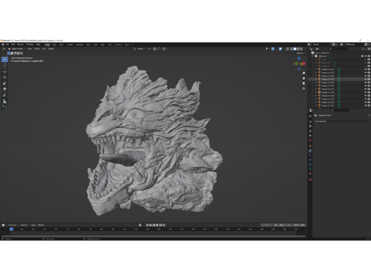This screenshot has width=371, height=279.
Task: Toggle visibility of the Collection
Action: [x=365, y=56]
